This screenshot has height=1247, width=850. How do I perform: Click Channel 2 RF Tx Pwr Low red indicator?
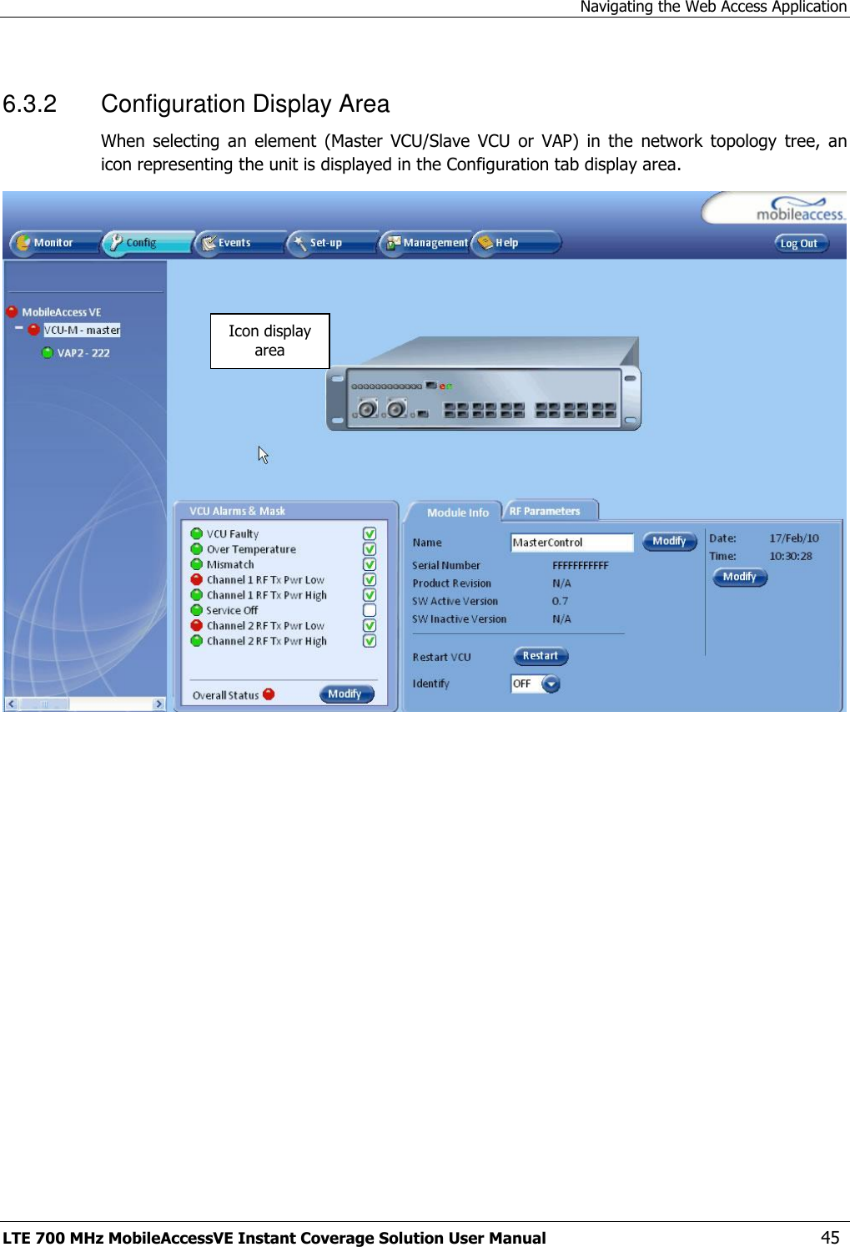[197, 625]
